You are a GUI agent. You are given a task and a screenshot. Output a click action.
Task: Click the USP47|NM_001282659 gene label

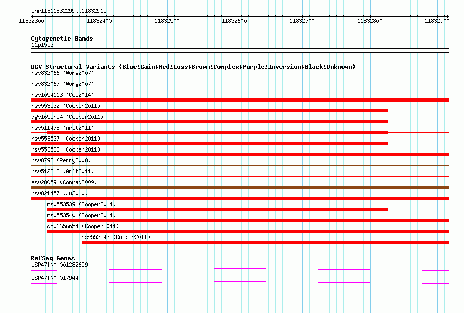59,265
